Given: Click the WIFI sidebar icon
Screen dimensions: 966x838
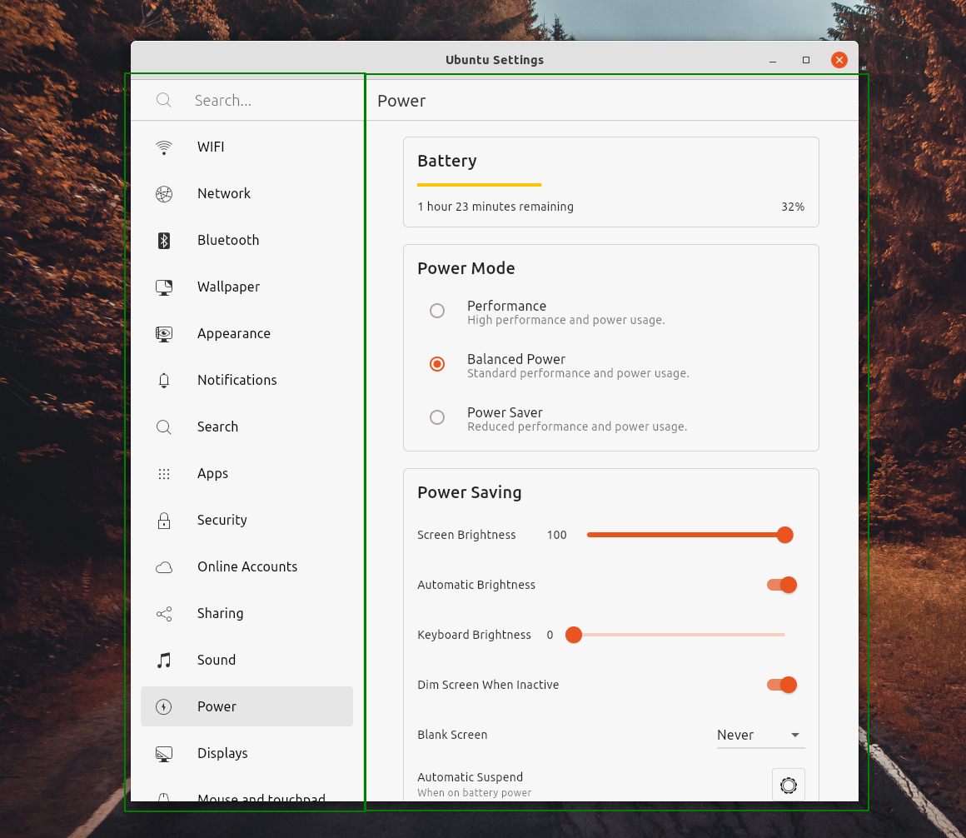Looking at the screenshot, I should (164, 147).
